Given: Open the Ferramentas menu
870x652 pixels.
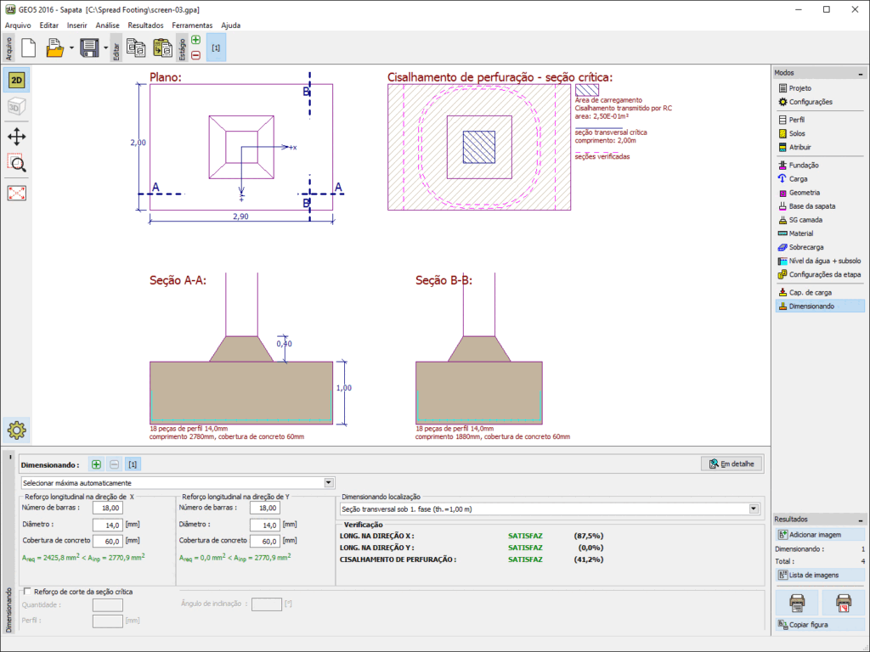Looking at the screenshot, I should coord(192,25).
